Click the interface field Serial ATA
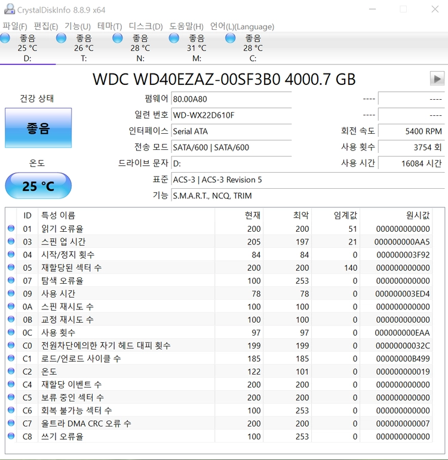This screenshot has width=448, height=460. coord(231,131)
